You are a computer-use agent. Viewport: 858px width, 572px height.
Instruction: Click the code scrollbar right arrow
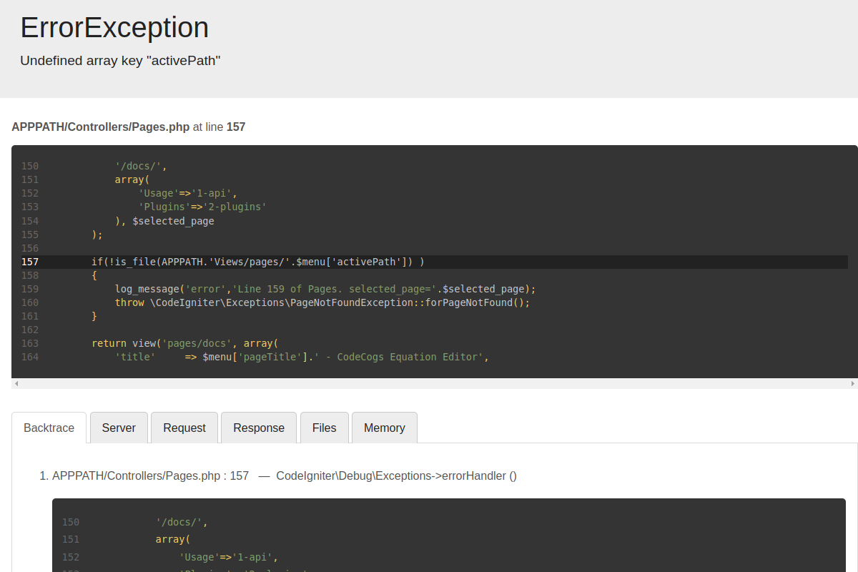pos(853,384)
